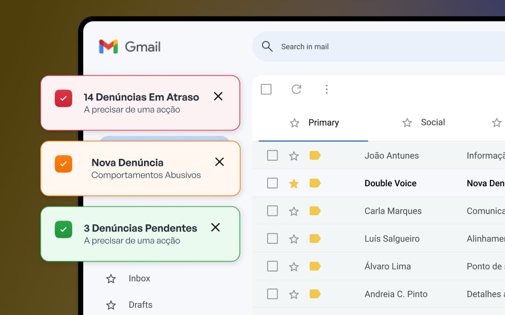Switch to the Social tab

click(433, 122)
